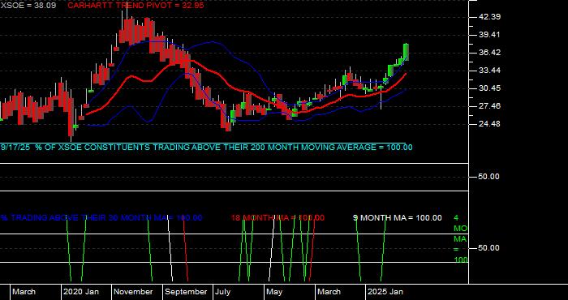The width and height of the screenshot is (568, 300).
Task: Select the 200 MONTH MOVING AVERAGE = 100.00 caption
Action: click(206, 148)
